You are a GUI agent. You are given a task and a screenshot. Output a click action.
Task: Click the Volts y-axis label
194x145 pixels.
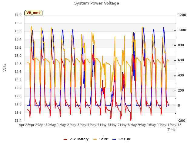coord(5,67)
